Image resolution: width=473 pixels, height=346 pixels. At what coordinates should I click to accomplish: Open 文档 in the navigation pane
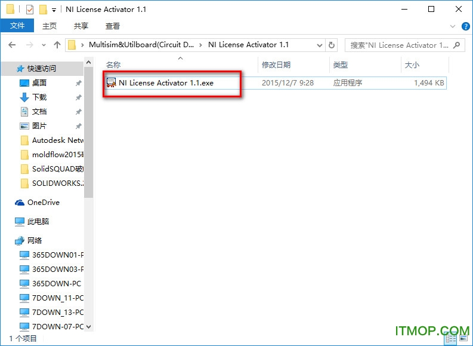[x=39, y=112]
